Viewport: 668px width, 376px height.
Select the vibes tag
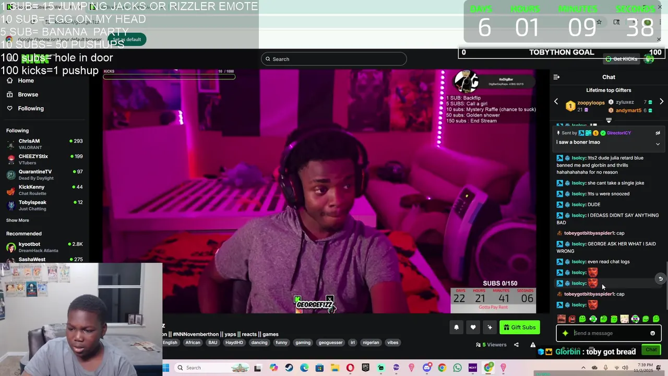tap(393, 343)
